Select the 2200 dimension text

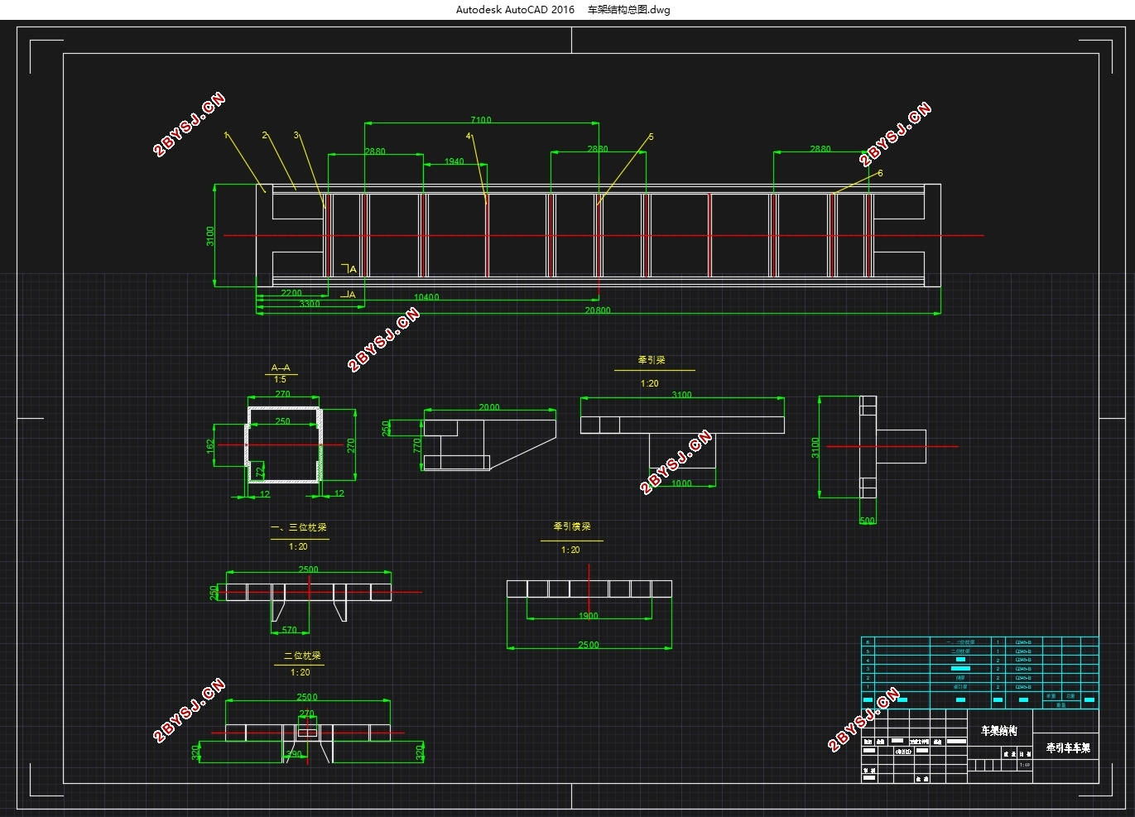(x=291, y=293)
